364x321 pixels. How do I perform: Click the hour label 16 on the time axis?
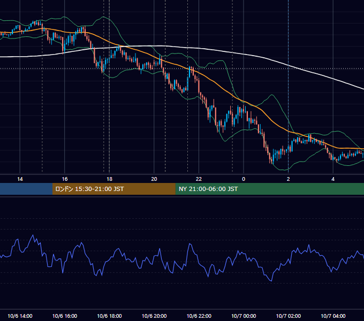[65, 179]
